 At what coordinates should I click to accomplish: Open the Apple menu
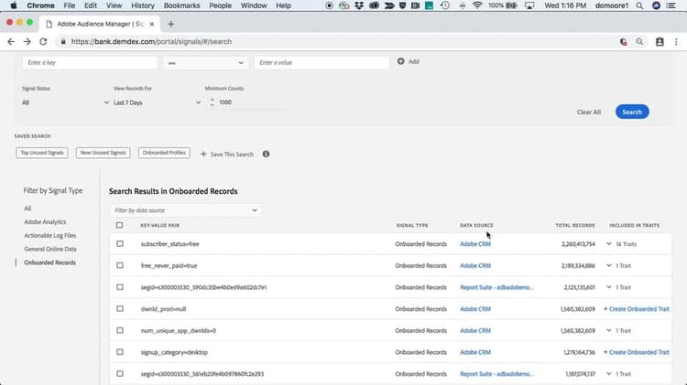(14, 5)
